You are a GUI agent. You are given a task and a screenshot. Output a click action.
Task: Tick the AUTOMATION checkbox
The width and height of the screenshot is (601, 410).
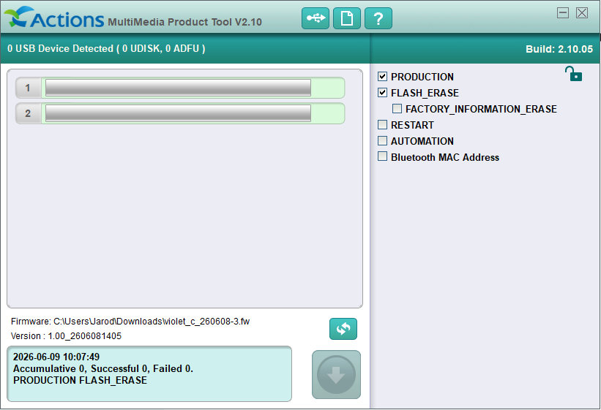(382, 141)
